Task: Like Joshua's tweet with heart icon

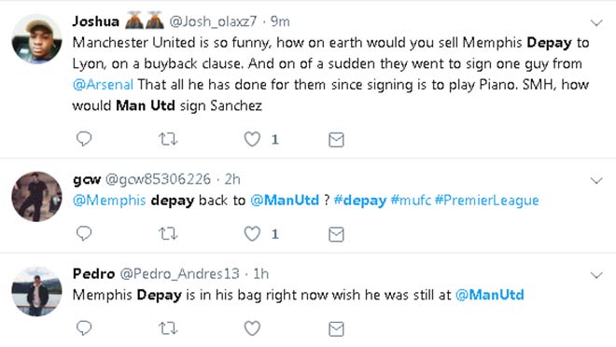Action: point(252,139)
